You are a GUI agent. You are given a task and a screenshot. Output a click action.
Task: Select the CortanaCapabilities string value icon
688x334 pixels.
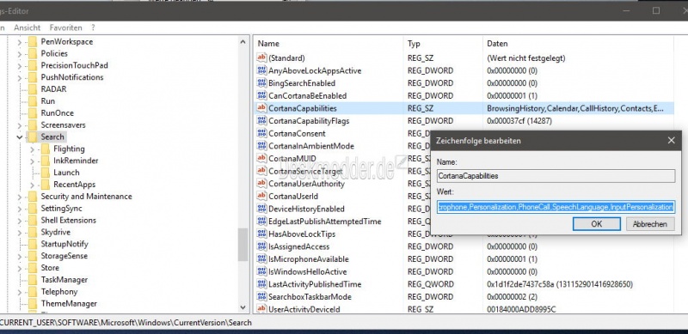[261, 108]
